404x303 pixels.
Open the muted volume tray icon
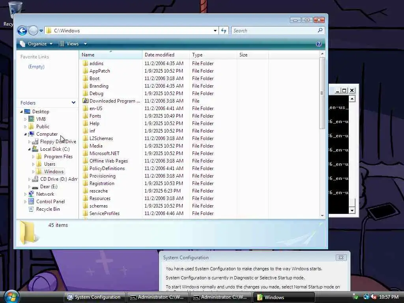coord(373,297)
